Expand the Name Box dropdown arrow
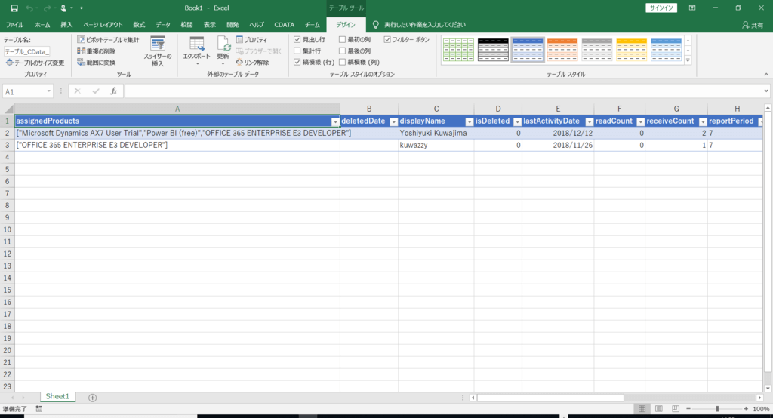The height and width of the screenshot is (418, 773). pos(49,91)
